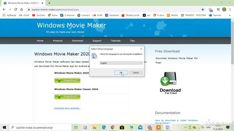Show hidden system tray icons
This screenshot has width=234, height=131.
tap(185, 127)
